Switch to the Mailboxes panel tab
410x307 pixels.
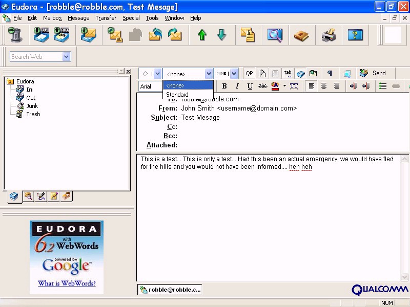[14, 196]
